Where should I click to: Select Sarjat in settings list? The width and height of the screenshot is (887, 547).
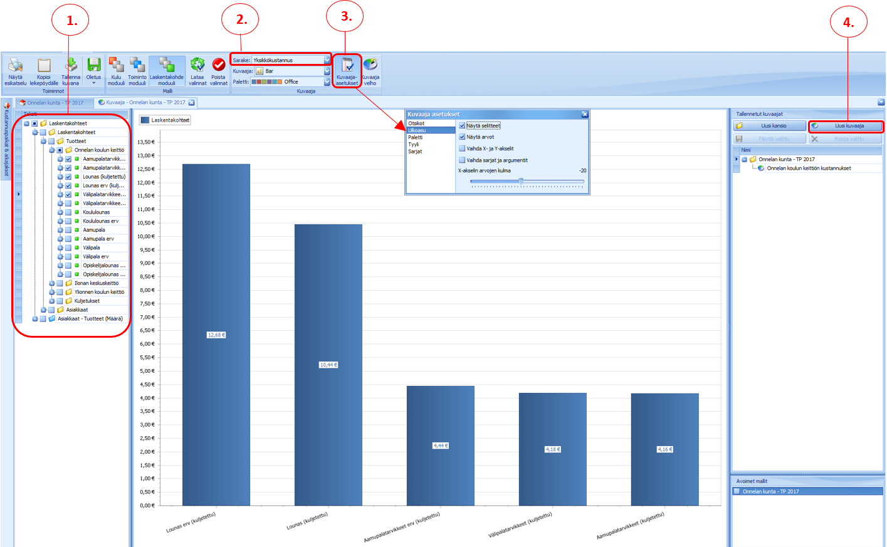[431, 151]
